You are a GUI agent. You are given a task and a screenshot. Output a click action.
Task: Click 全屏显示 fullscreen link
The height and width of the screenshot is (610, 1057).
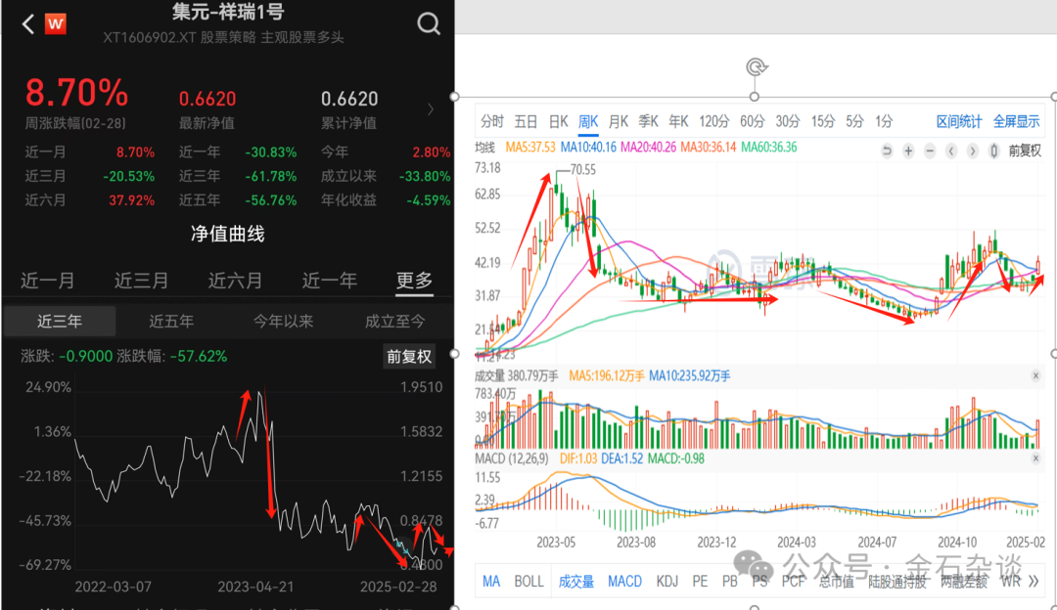[x=1017, y=121]
